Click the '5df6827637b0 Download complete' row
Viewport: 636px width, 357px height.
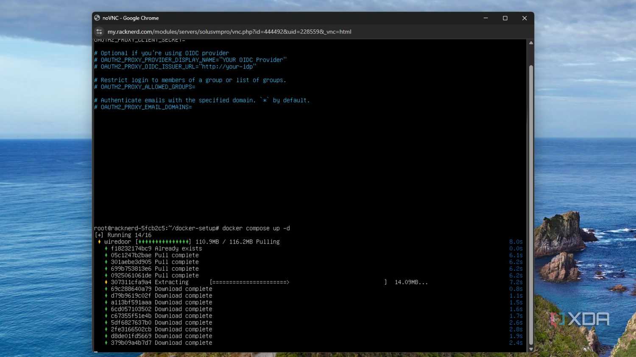coord(159,323)
